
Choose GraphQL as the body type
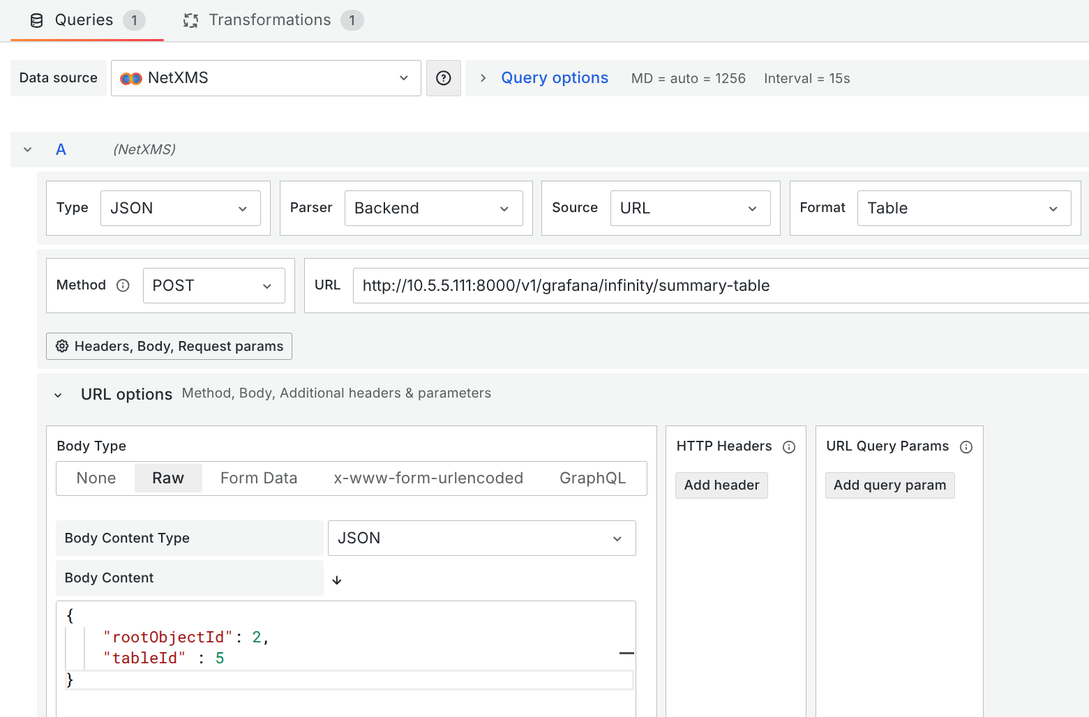click(592, 478)
